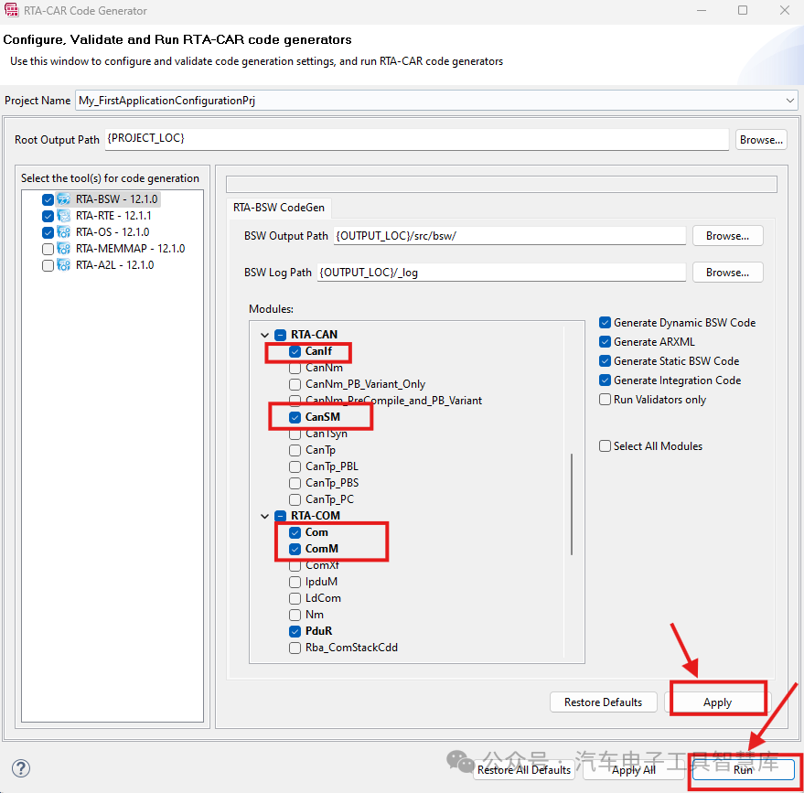Toggle the RTA-CAN group checkbox

pyautogui.click(x=281, y=336)
